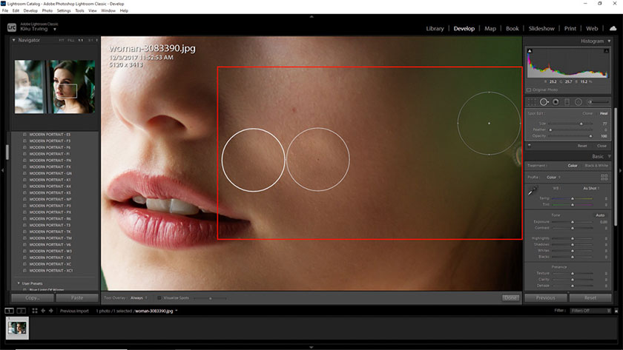Screen dimensions: 623x350
Task: Switch to the Library module
Action: (435, 29)
